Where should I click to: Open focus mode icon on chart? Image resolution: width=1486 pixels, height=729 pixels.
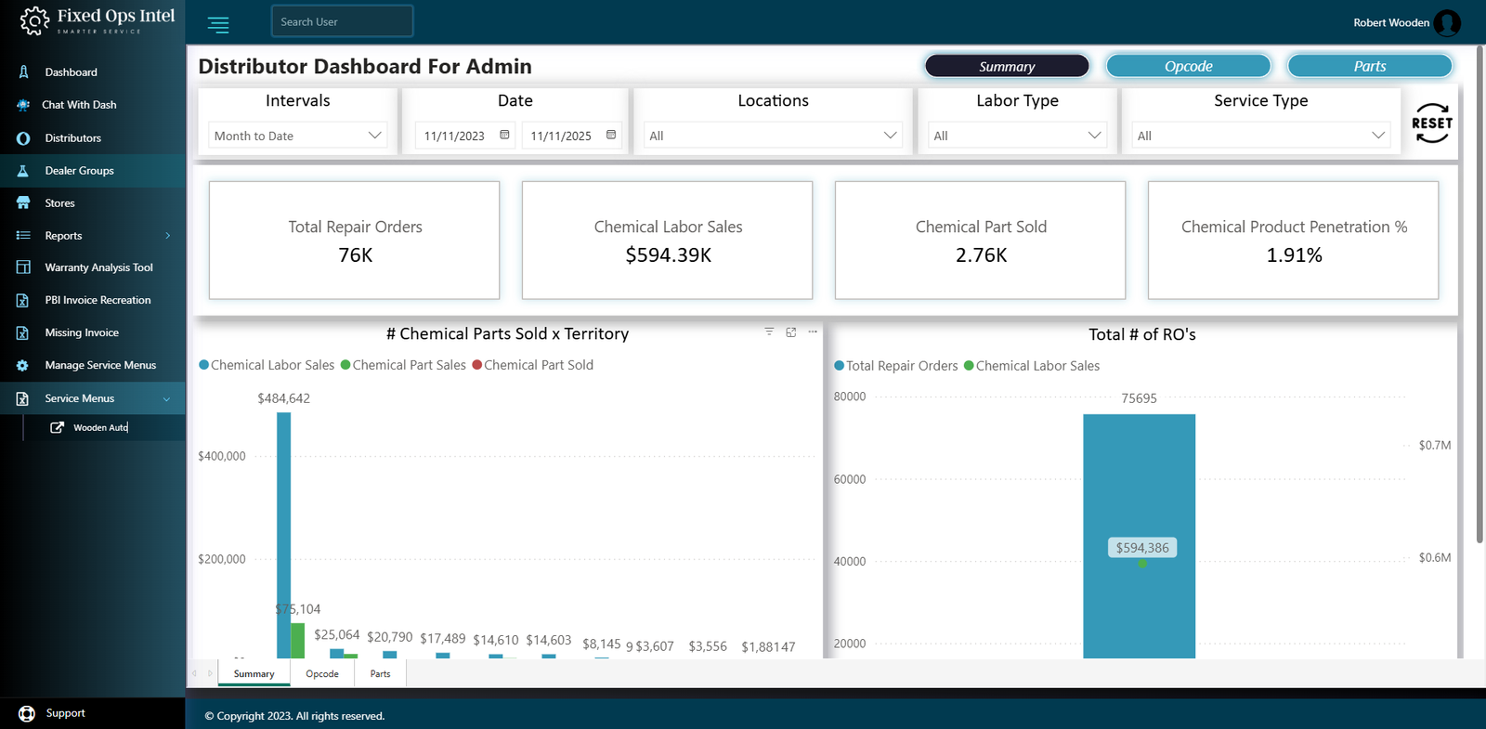pos(791,332)
